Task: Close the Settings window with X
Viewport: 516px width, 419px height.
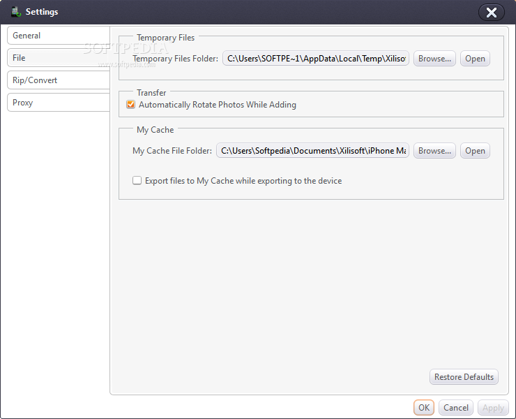Action: (x=492, y=13)
